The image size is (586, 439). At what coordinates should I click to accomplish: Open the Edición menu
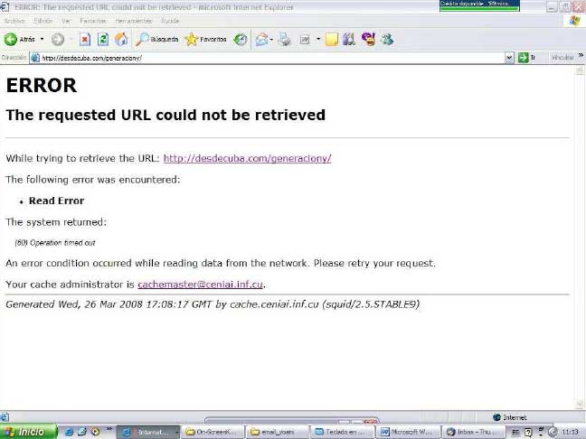click(x=43, y=21)
